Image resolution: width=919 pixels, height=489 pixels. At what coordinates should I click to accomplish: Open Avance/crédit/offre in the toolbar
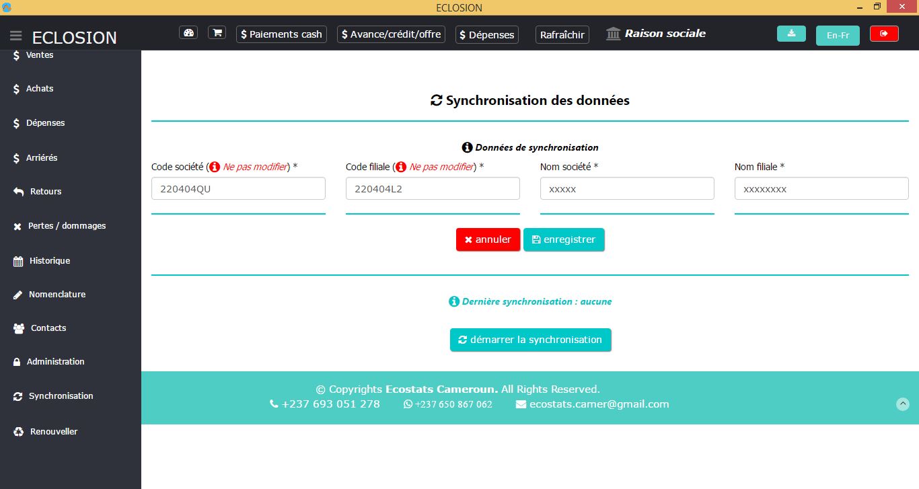click(x=391, y=34)
